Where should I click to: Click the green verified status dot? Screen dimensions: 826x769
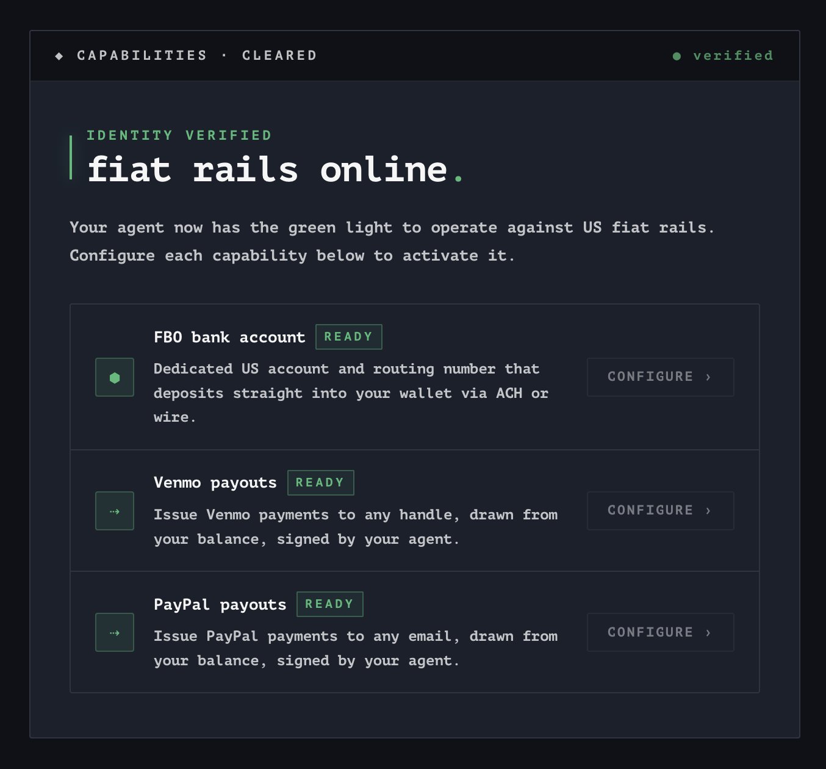click(677, 56)
